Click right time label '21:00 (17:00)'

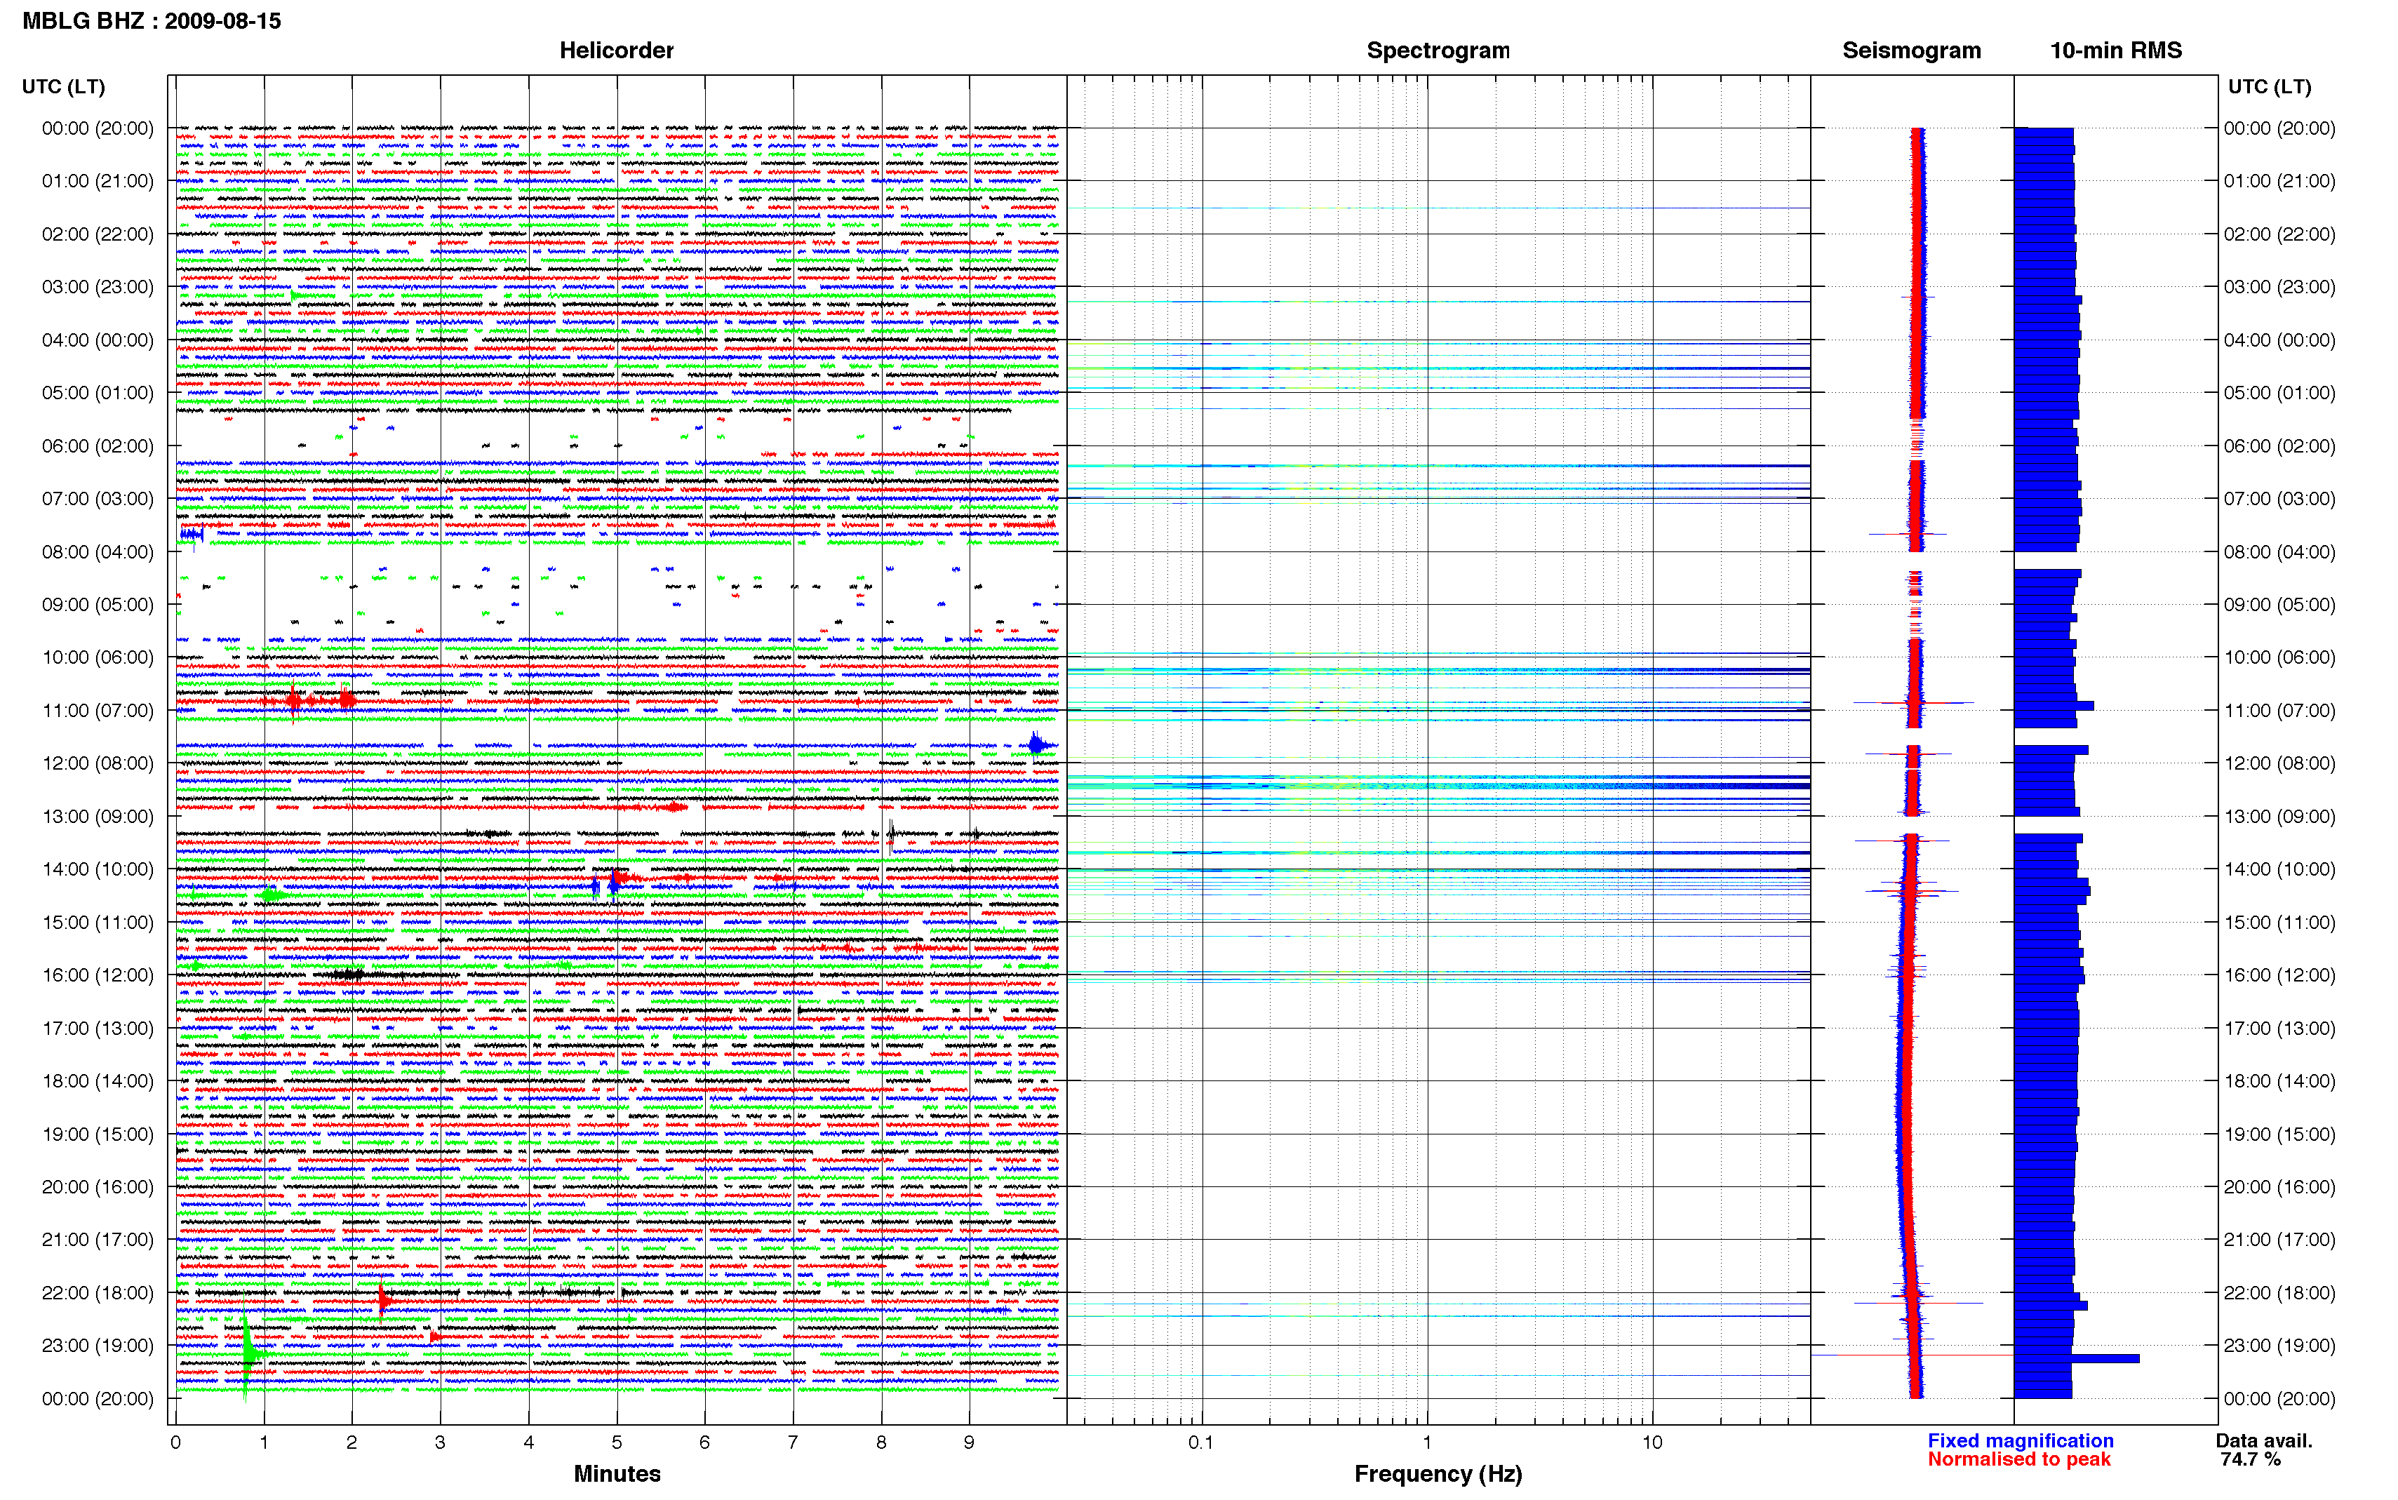pyautogui.click(x=2279, y=1239)
